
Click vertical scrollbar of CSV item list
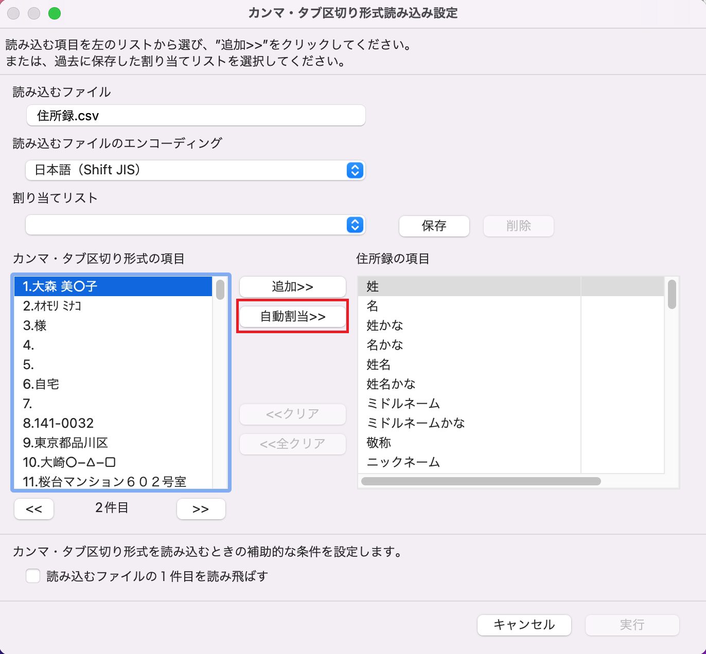[220, 289]
